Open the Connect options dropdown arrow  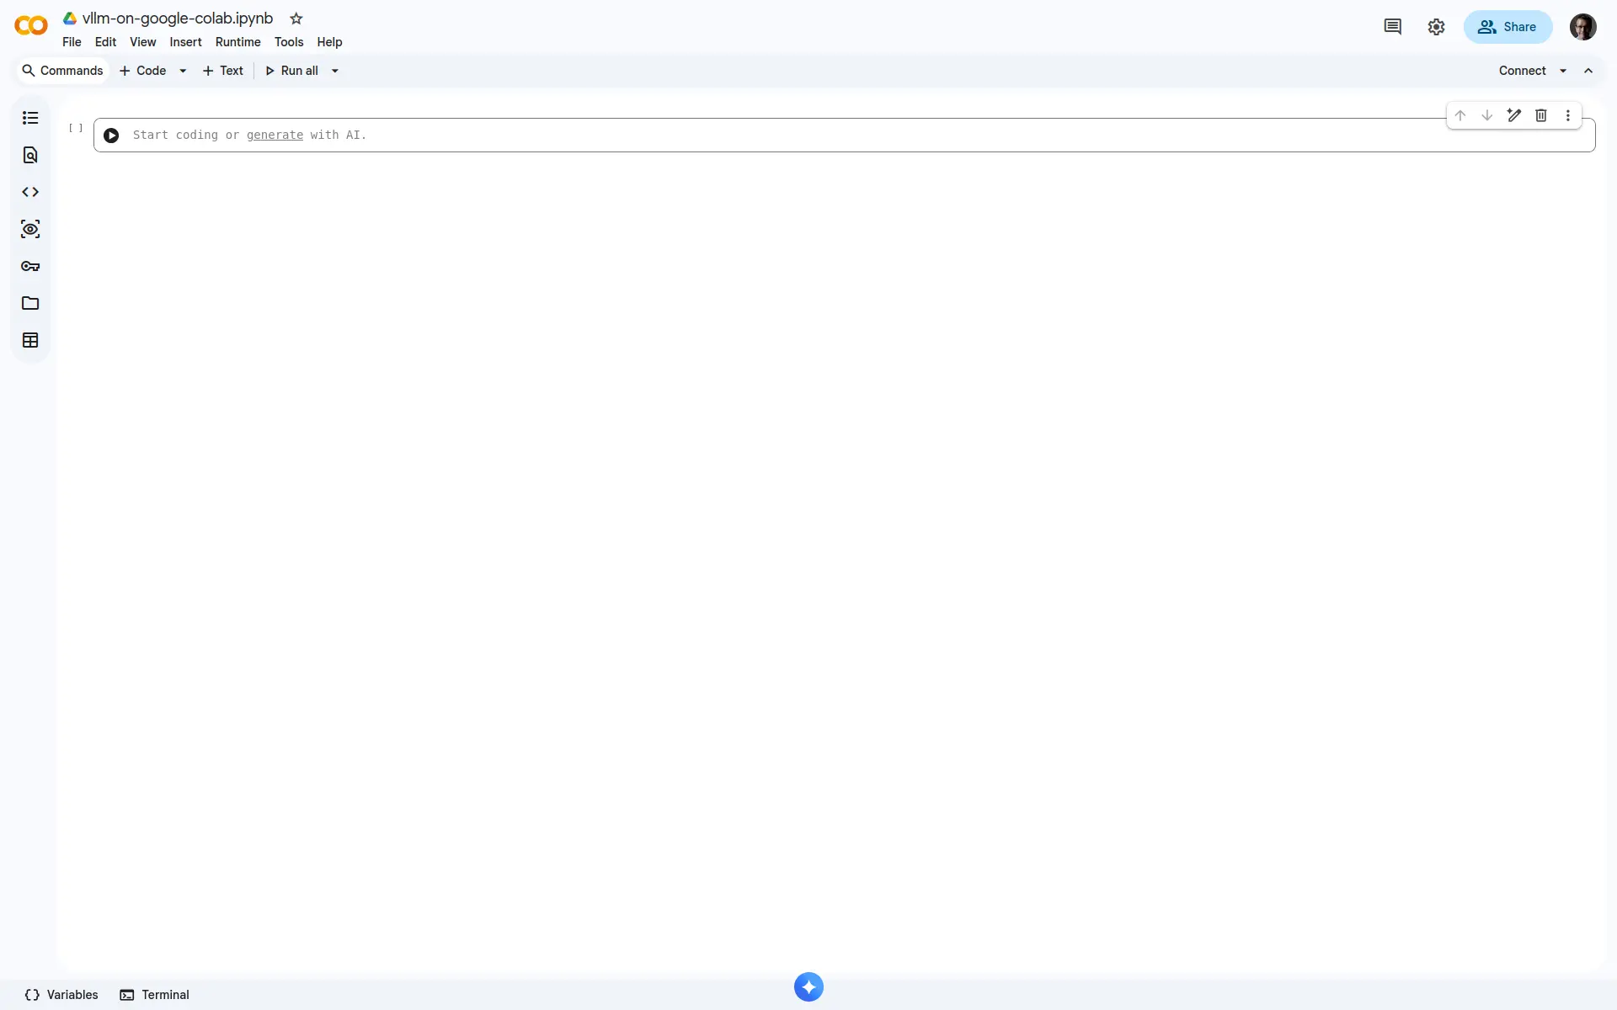(1563, 71)
